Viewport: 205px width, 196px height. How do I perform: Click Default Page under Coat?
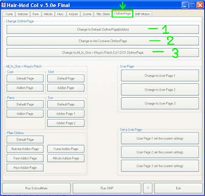tap(25, 78)
